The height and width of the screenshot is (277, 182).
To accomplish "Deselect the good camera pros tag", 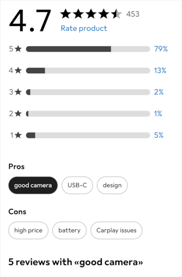I will 33,185.
